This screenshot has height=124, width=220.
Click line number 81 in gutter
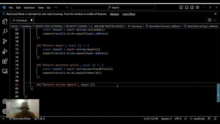17,85
